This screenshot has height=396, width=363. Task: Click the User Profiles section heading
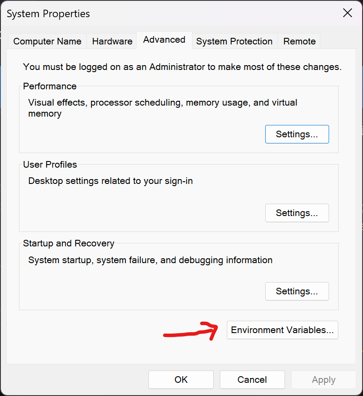click(x=50, y=165)
